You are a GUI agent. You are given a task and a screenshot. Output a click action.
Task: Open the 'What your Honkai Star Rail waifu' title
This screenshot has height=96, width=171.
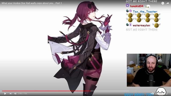click(32, 3)
